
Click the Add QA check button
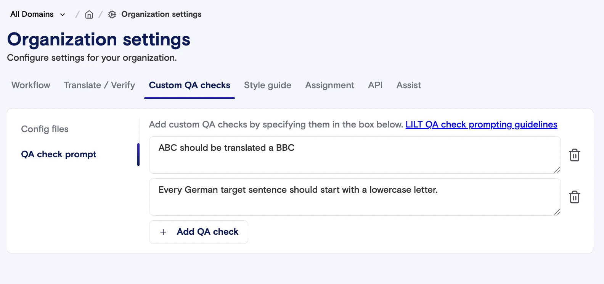(x=199, y=232)
